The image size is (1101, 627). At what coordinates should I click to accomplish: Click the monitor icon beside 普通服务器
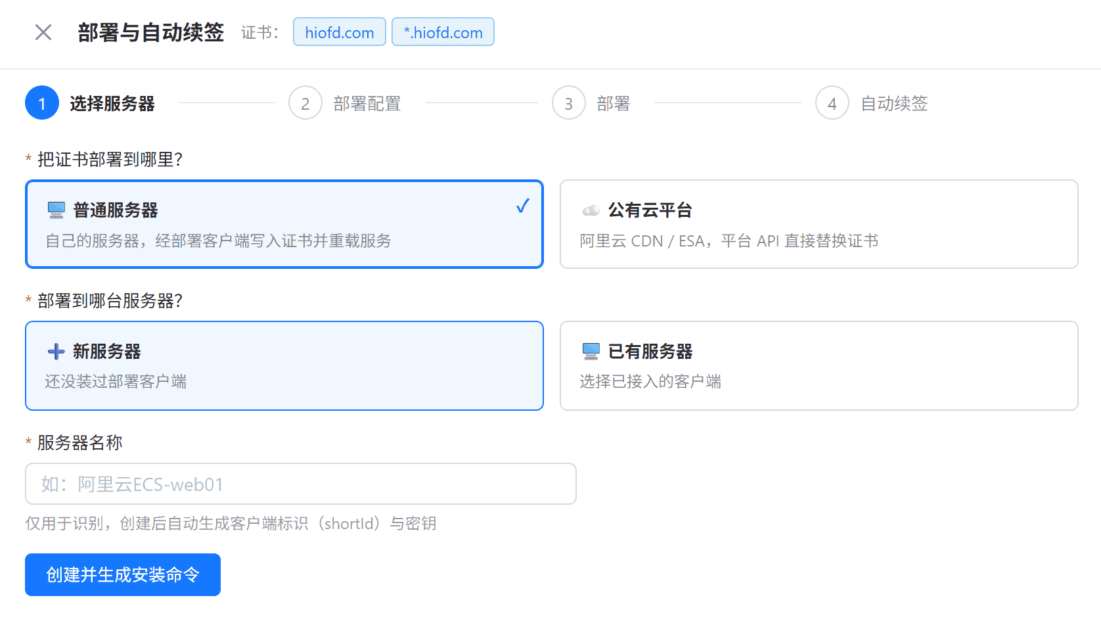[x=56, y=210]
